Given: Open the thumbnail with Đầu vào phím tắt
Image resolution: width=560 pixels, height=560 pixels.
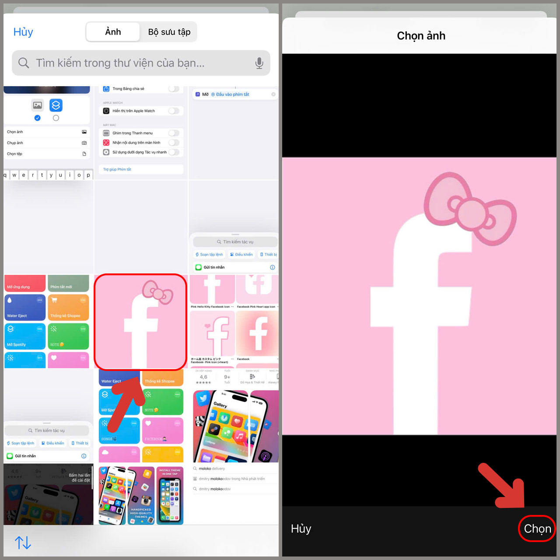Looking at the screenshot, I should [x=234, y=133].
